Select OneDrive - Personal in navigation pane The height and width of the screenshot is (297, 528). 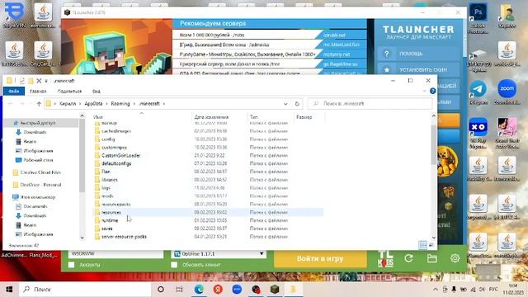pyautogui.click(x=40, y=185)
